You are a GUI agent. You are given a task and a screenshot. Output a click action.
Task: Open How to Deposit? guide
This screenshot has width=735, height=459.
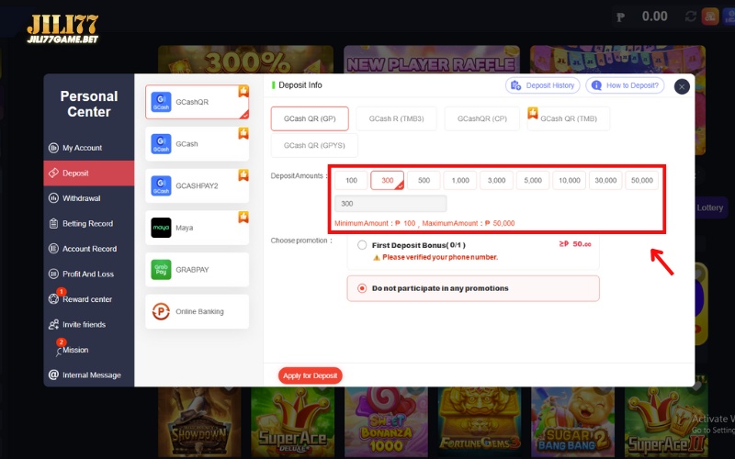(x=625, y=85)
